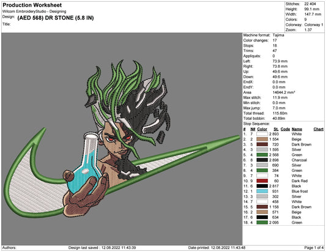Select the Black swatch in stop 17
The image size is (326, 252).
pyautogui.click(x=262, y=217)
